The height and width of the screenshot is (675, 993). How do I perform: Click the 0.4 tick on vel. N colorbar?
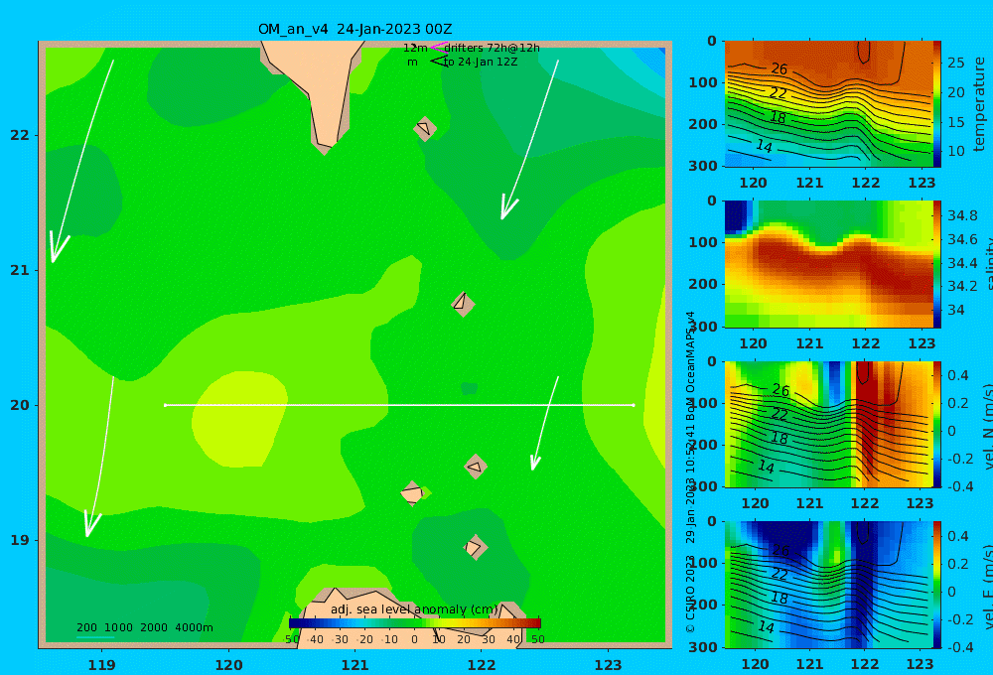pyautogui.click(x=958, y=375)
